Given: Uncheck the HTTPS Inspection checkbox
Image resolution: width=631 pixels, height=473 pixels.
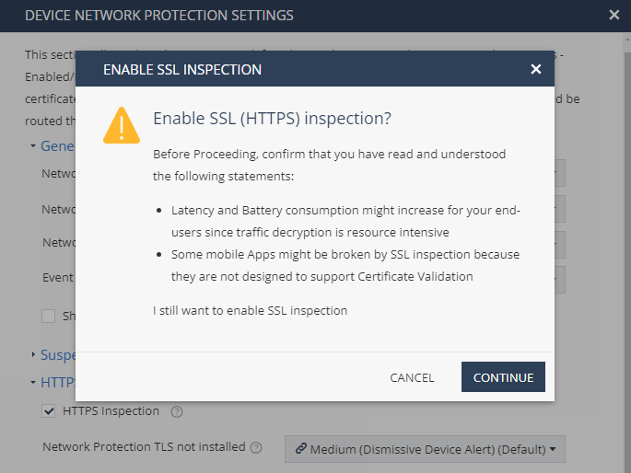Looking at the screenshot, I should (48, 411).
